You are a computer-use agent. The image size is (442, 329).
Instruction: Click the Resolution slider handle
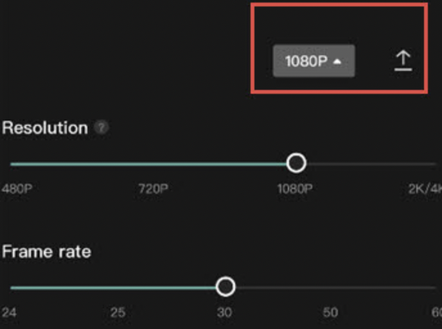[296, 163]
